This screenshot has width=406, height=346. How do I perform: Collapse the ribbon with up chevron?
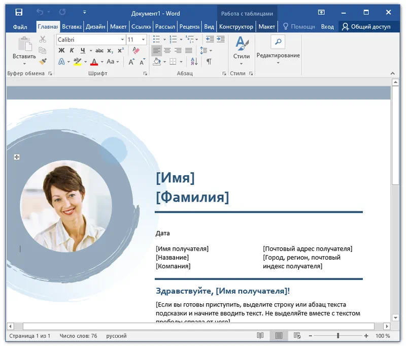[x=392, y=74]
